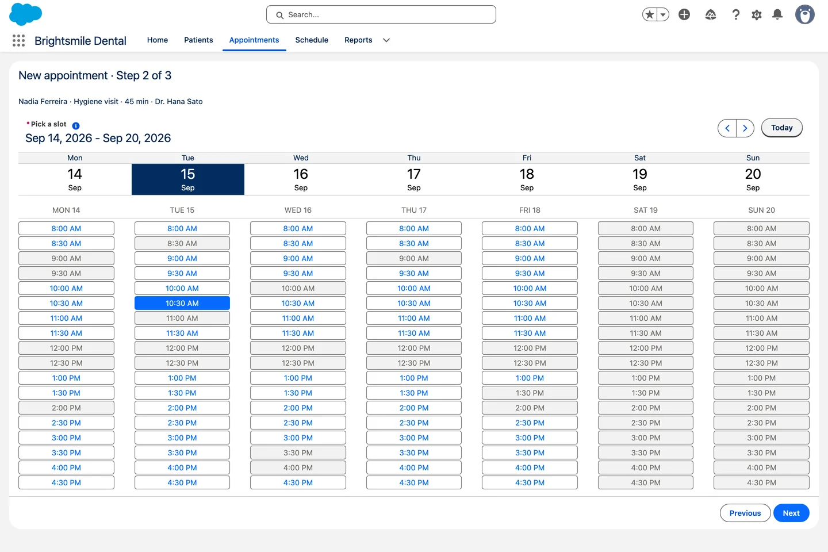Screen dimensions: 828x552
Task: Pick the Wednesday 4:30 PM slot
Action: 298,482
